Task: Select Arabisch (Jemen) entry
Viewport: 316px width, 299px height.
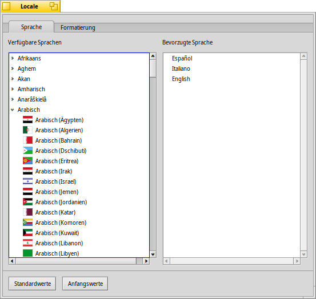Action: 79,192
